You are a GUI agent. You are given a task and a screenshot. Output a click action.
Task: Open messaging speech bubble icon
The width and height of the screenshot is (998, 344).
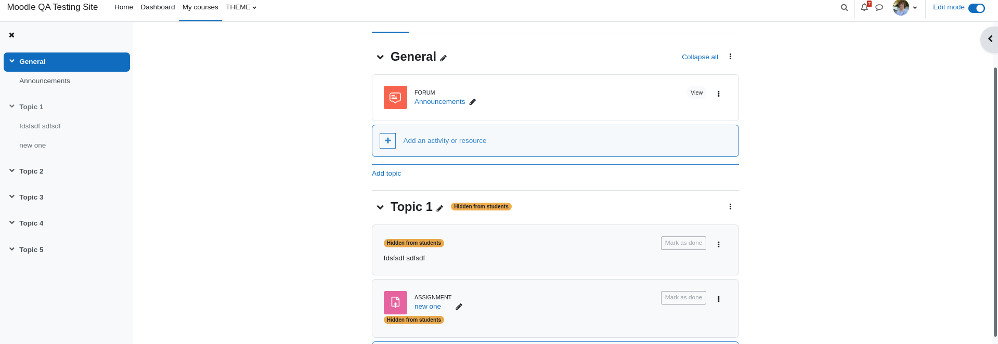[879, 7]
